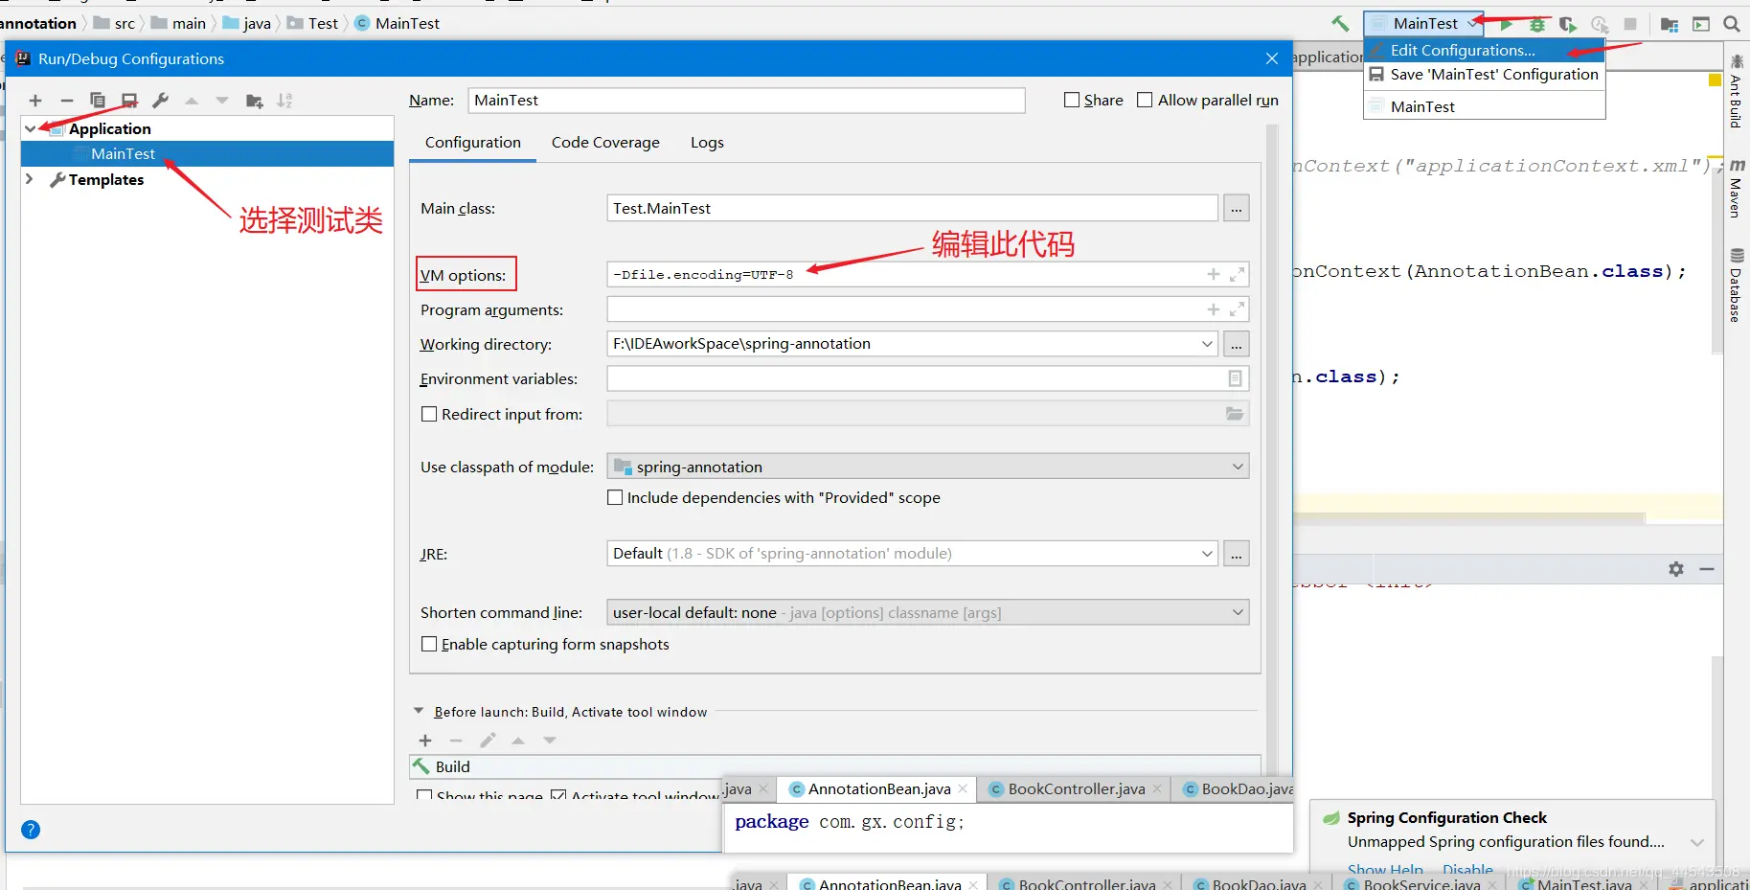Open the Environment variables editor icon
This screenshot has height=890, width=1750.
click(1236, 378)
